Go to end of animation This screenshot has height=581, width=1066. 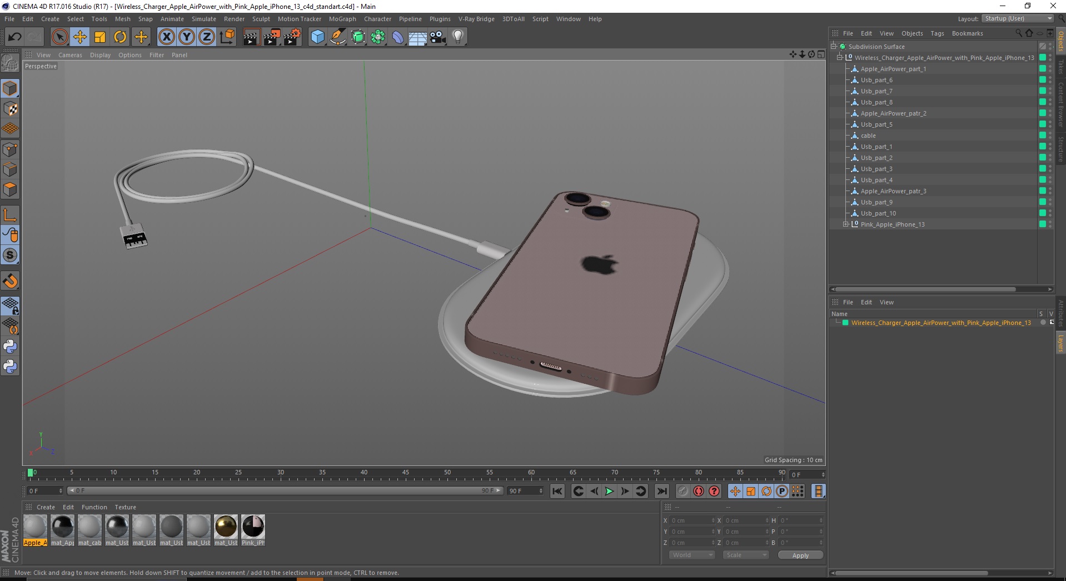coord(661,491)
